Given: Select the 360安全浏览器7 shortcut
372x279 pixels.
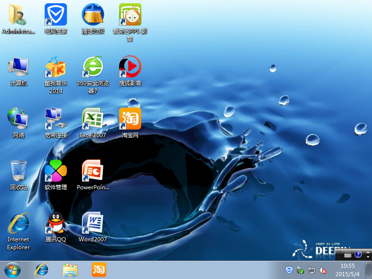Looking at the screenshot, I should coord(93,75).
